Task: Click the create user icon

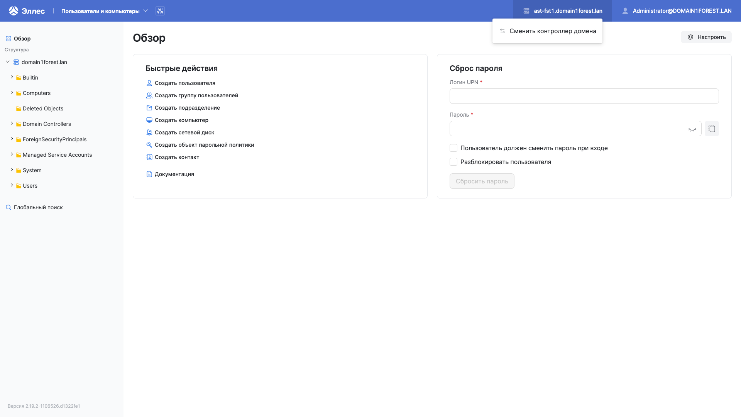Action: (x=149, y=83)
